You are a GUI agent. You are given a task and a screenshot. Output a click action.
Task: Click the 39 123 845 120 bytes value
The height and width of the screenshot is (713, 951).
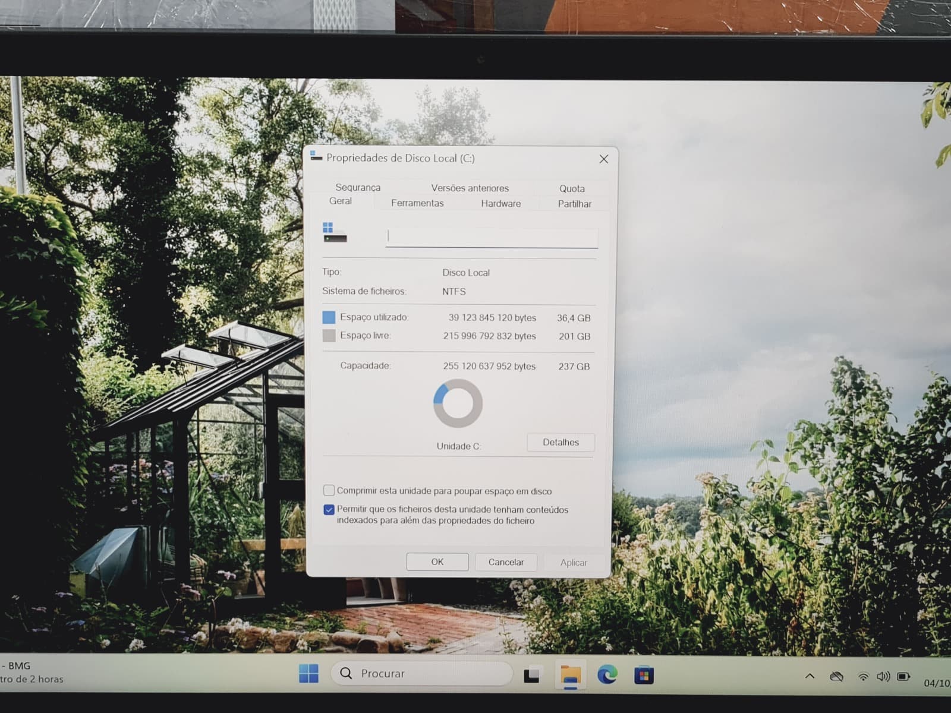click(x=492, y=317)
